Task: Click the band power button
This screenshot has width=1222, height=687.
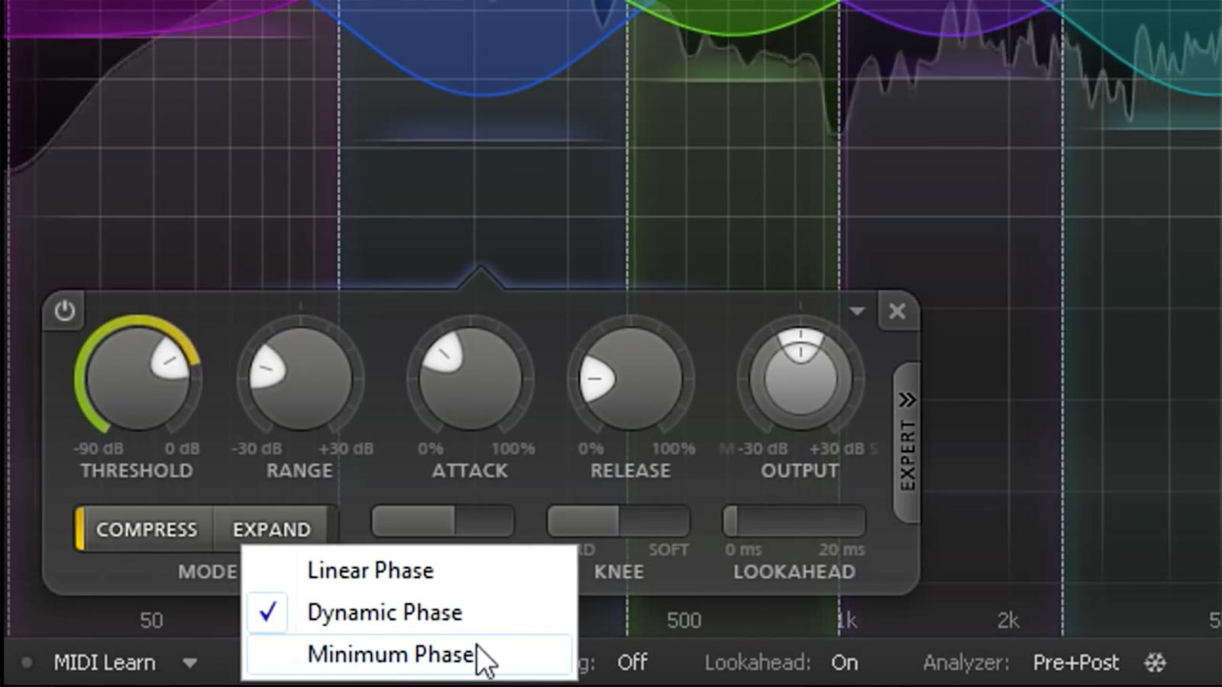Action: pos(65,311)
